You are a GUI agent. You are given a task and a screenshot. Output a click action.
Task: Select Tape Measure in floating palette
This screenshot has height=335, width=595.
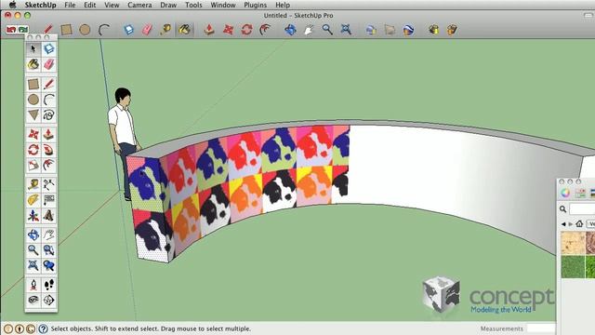coord(33,184)
